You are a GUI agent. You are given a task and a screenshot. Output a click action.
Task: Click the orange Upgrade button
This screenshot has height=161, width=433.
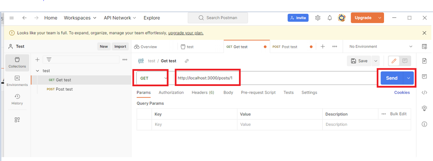[x=363, y=18]
